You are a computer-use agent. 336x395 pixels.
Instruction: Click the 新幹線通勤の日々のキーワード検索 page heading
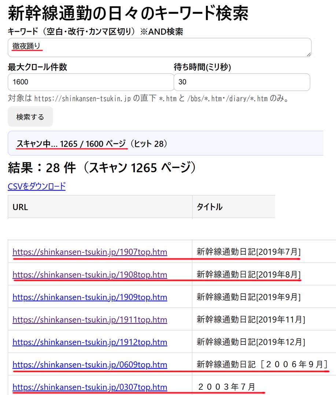click(128, 14)
